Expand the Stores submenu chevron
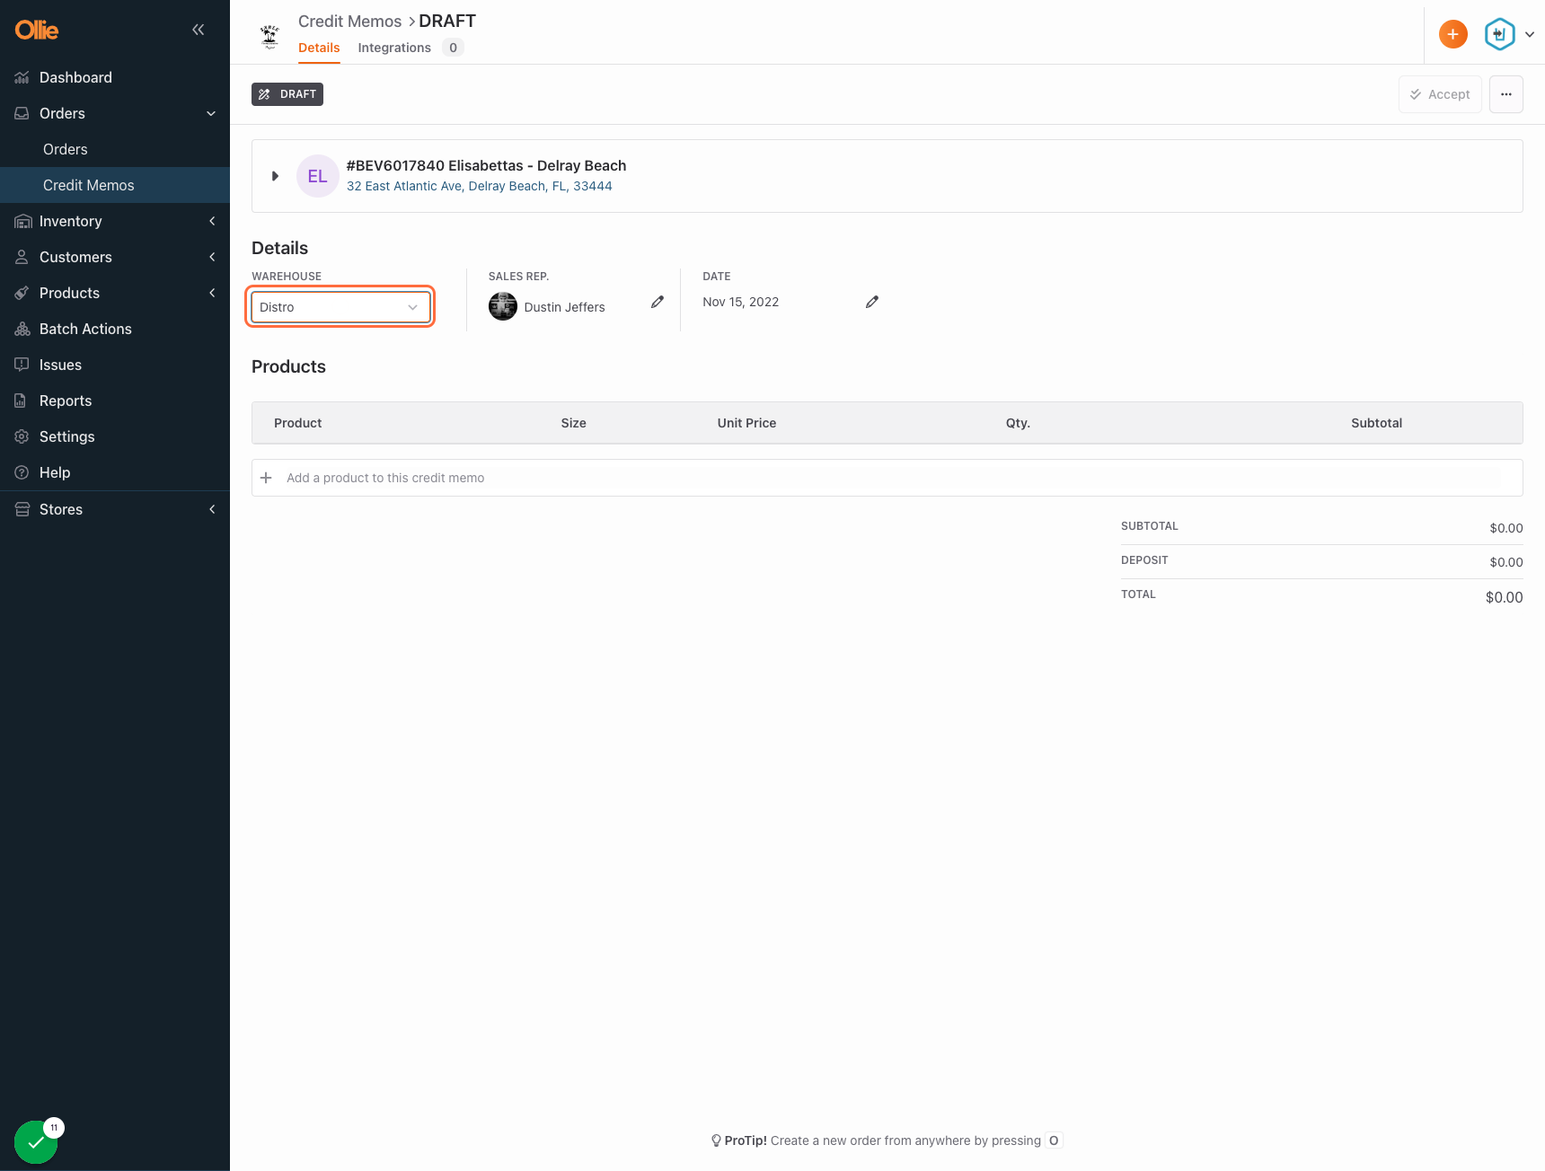Image resolution: width=1545 pixels, height=1171 pixels. coord(212,509)
